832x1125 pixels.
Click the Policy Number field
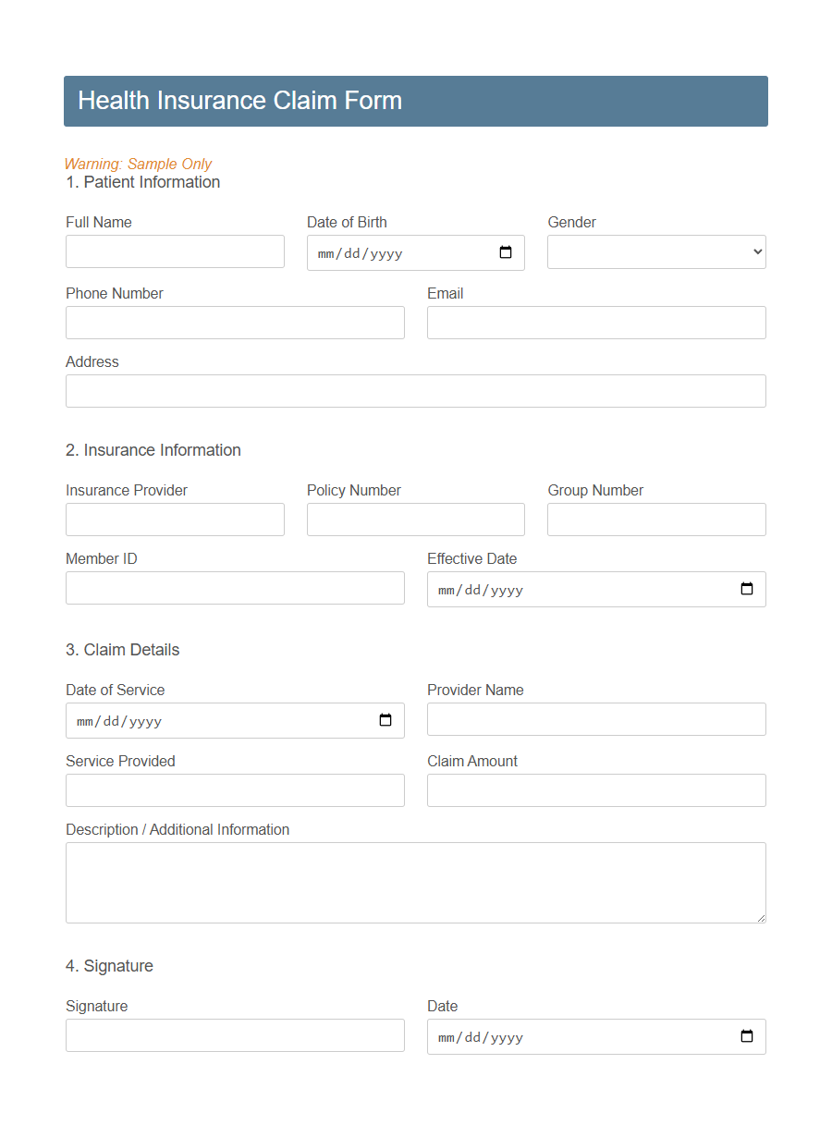point(416,520)
